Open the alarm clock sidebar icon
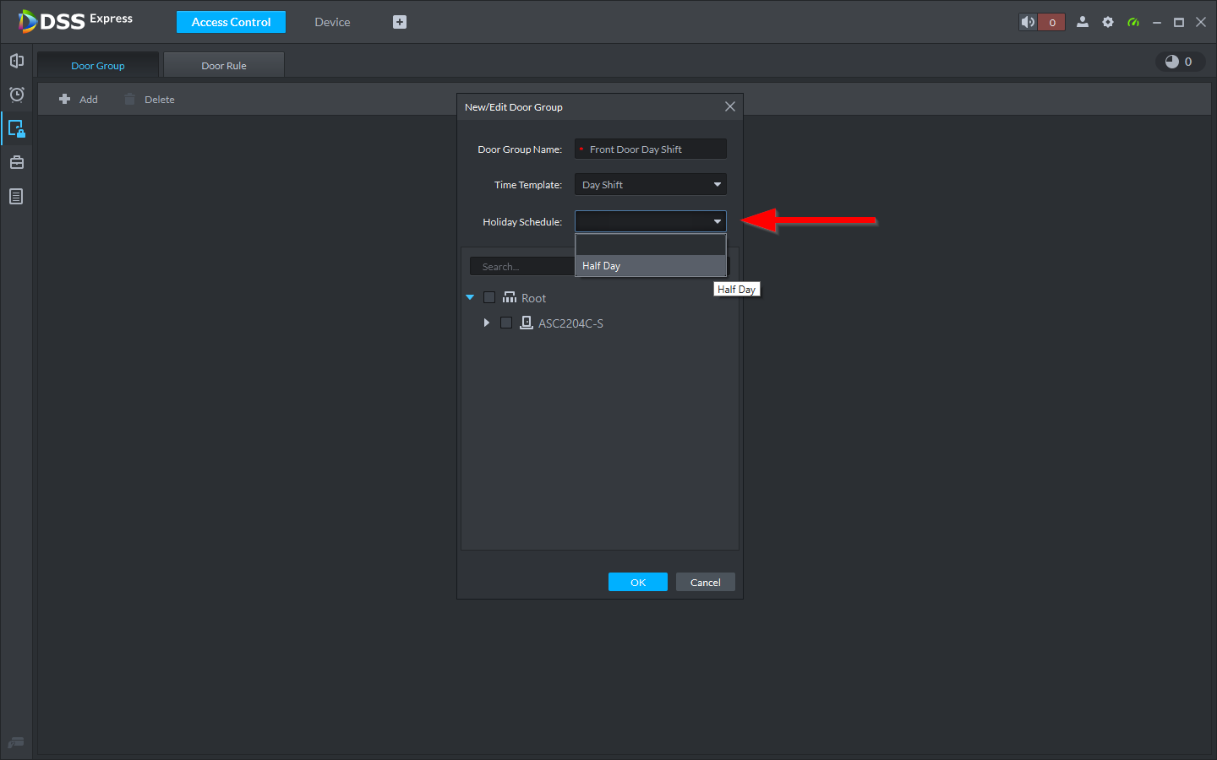Screen dimensions: 1217x760 (x=16, y=95)
